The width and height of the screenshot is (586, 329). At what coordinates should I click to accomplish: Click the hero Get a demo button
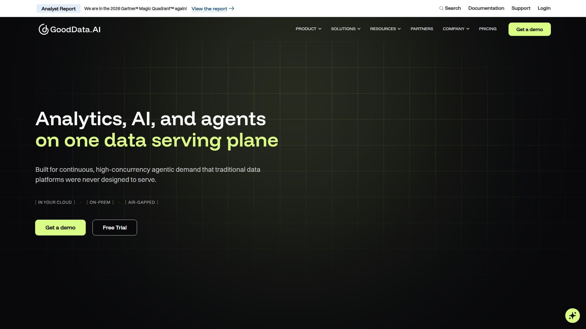[x=60, y=228]
